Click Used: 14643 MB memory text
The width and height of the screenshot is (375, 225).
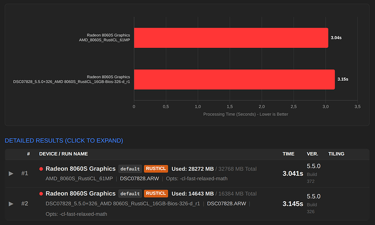click(192, 194)
